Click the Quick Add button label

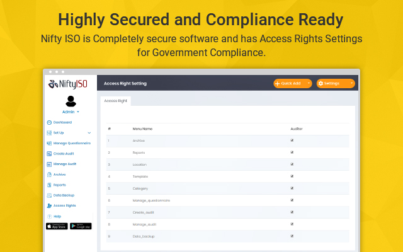tap(291, 83)
